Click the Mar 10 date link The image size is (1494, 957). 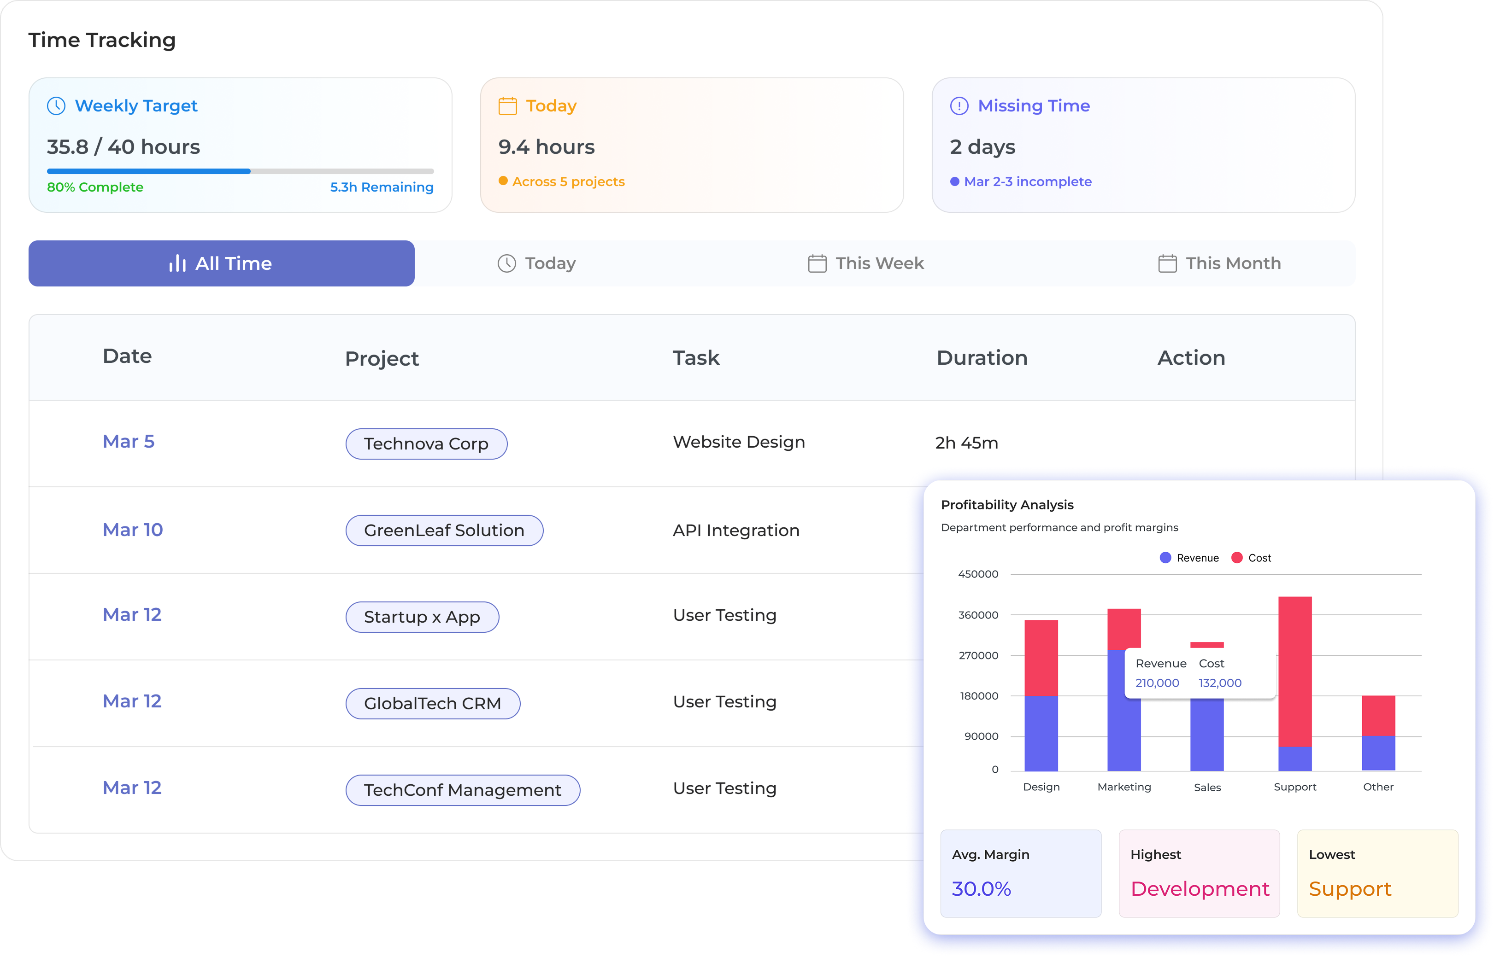[x=132, y=530]
